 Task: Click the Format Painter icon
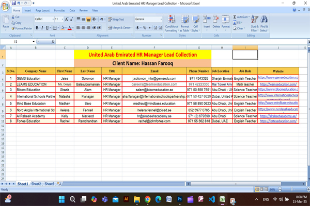[x=22, y=28]
